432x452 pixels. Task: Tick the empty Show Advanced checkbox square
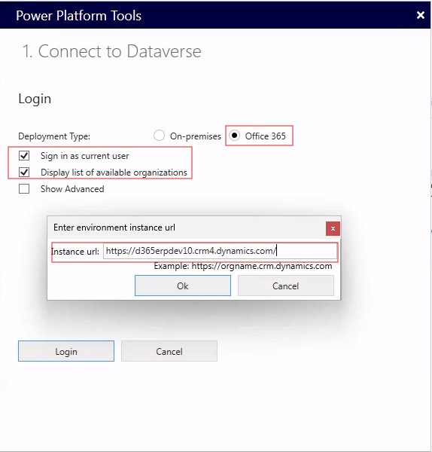[24, 189]
